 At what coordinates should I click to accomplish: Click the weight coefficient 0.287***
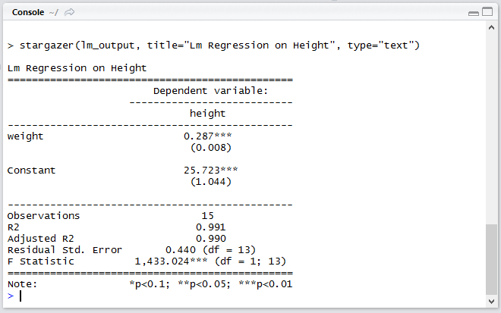(x=207, y=136)
